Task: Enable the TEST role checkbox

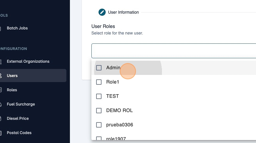Action: pyautogui.click(x=99, y=96)
